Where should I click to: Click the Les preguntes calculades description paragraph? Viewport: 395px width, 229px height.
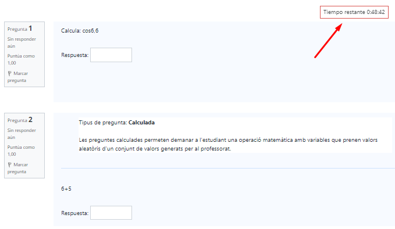click(x=228, y=144)
